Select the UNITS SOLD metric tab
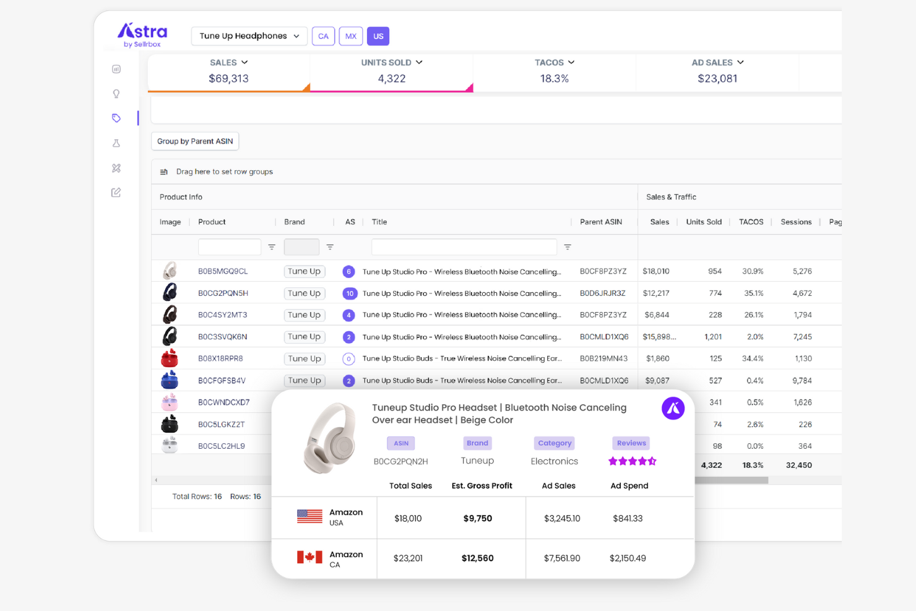 (x=391, y=71)
